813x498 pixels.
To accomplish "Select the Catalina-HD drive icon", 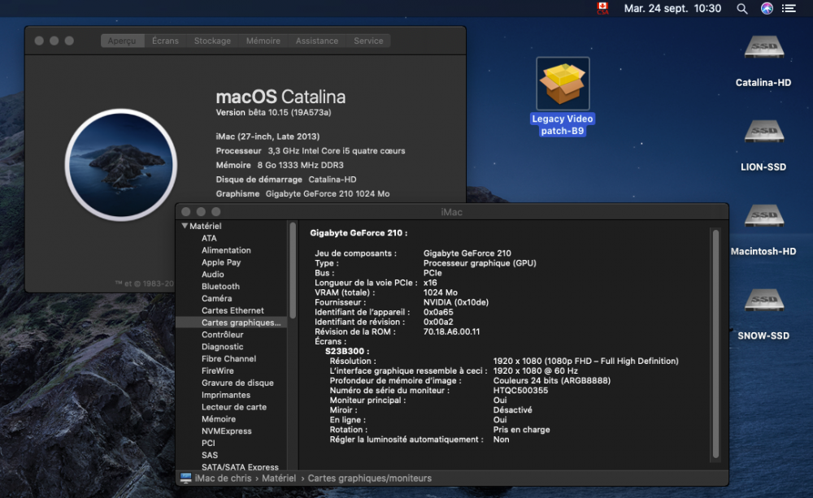I will (x=763, y=48).
